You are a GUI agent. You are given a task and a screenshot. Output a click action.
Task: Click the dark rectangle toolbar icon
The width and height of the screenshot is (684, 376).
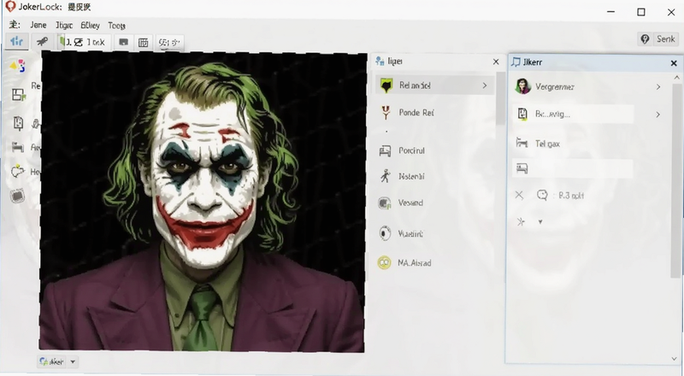coord(123,43)
